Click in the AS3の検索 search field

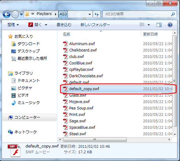pos(137,14)
